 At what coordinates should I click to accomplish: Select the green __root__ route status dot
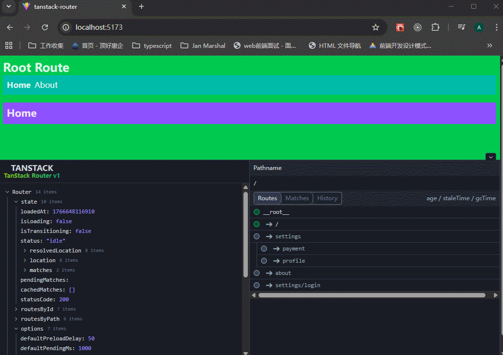pos(257,212)
